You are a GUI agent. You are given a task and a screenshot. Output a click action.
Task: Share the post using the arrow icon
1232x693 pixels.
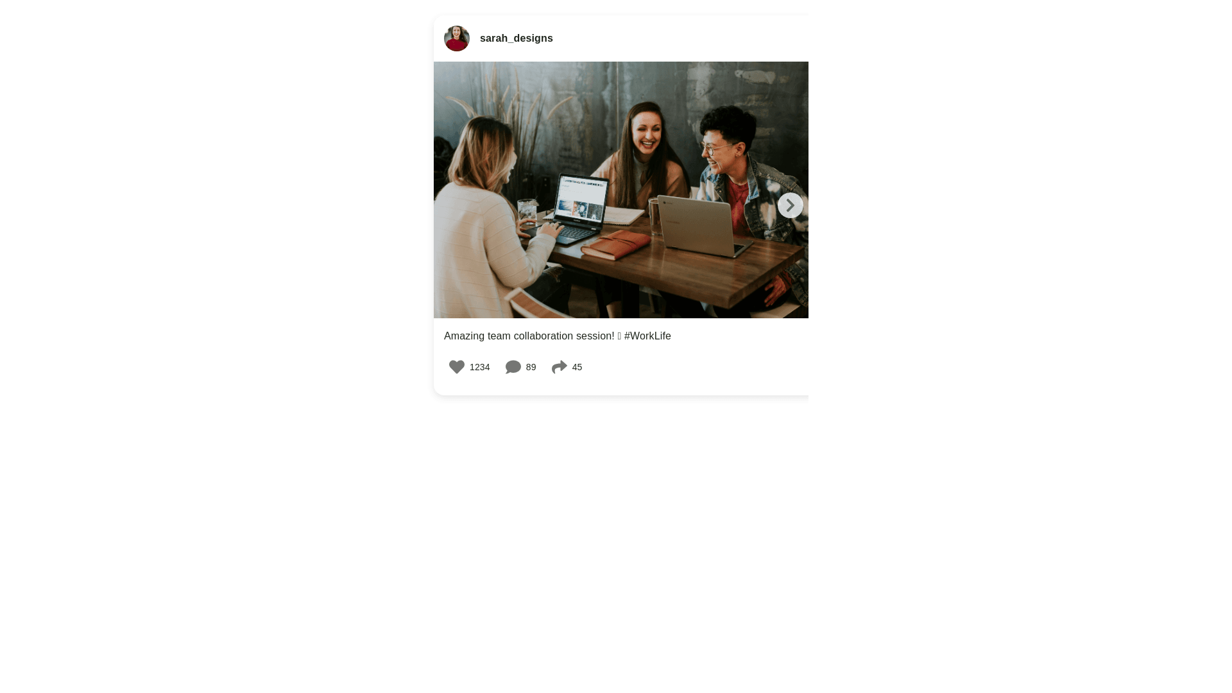coord(560,367)
